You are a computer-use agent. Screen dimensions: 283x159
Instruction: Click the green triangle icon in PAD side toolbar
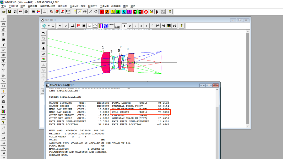(x=43, y=59)
